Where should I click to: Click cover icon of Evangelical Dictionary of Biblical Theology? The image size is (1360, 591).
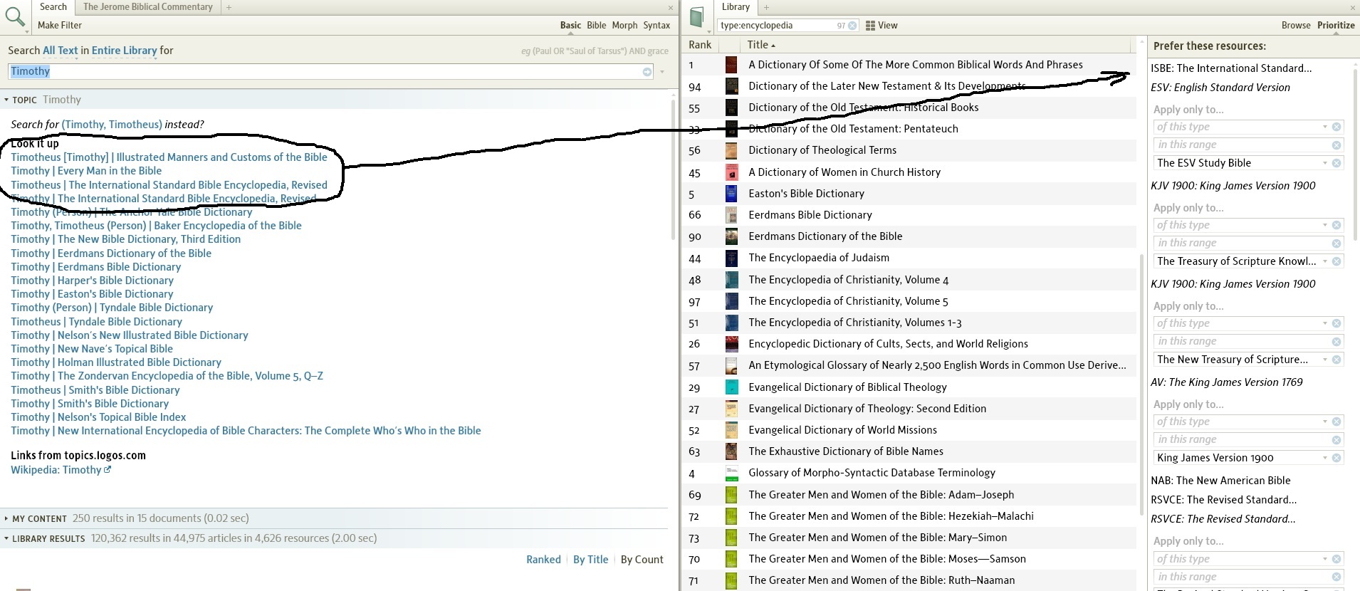pos(731,387)
